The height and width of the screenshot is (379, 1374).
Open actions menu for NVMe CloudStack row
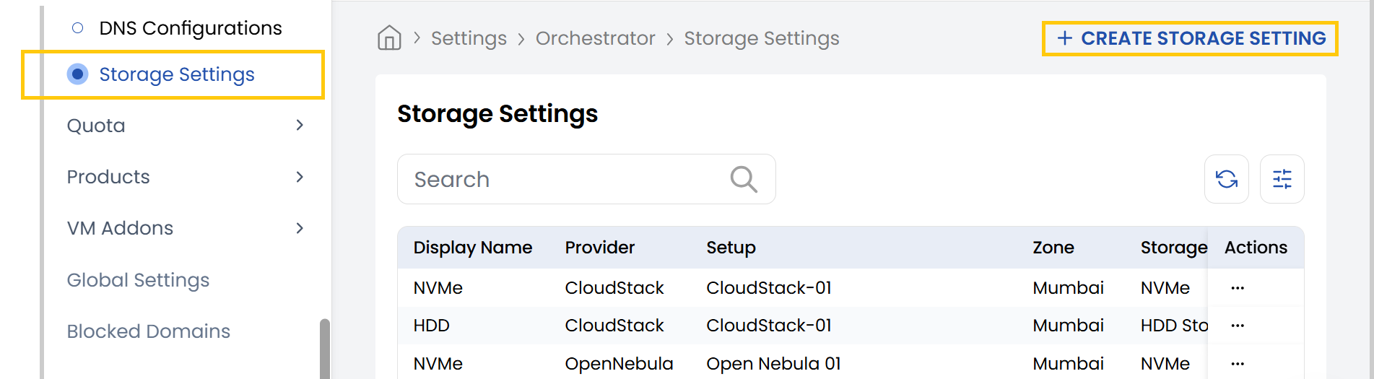(x=1238, y=288)
